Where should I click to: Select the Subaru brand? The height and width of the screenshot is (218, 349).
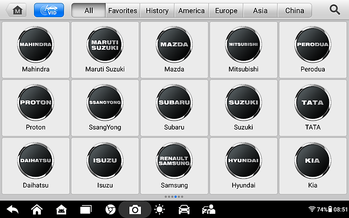174,108
